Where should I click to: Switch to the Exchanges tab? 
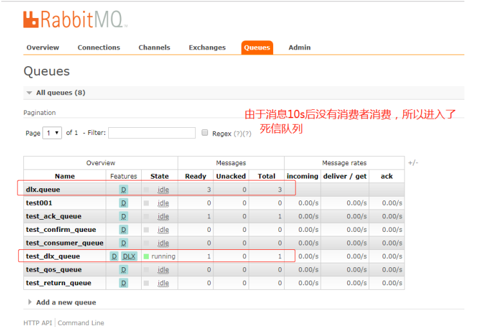[207, 48]
